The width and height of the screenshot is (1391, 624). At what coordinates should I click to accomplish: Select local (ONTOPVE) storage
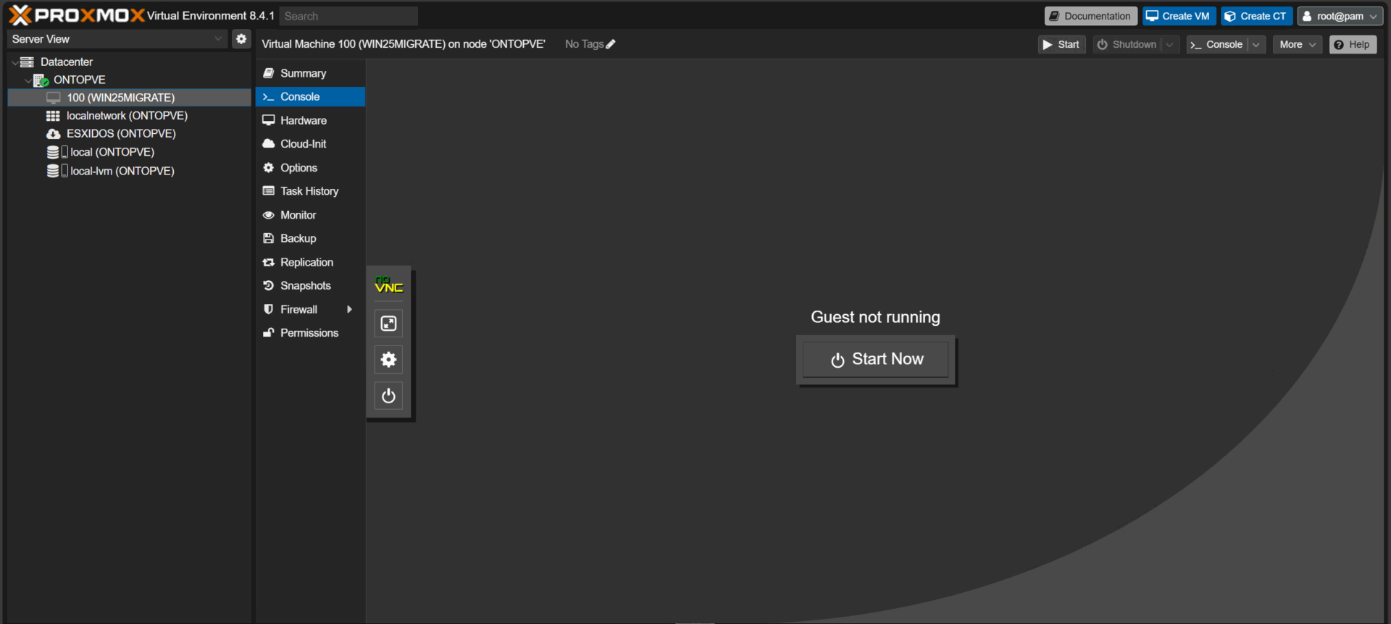tap(112, 152)
